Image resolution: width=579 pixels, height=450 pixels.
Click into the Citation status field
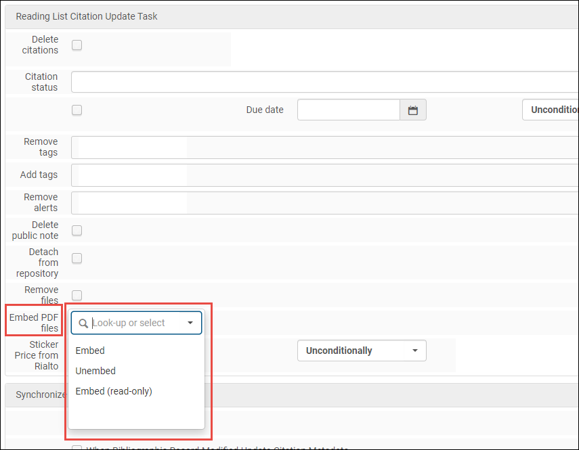click(x=325, y=82)
